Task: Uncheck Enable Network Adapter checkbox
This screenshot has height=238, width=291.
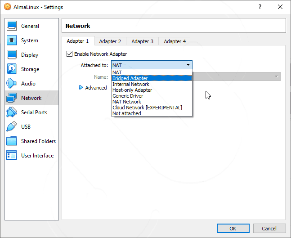Action: (x=69, y=54)
